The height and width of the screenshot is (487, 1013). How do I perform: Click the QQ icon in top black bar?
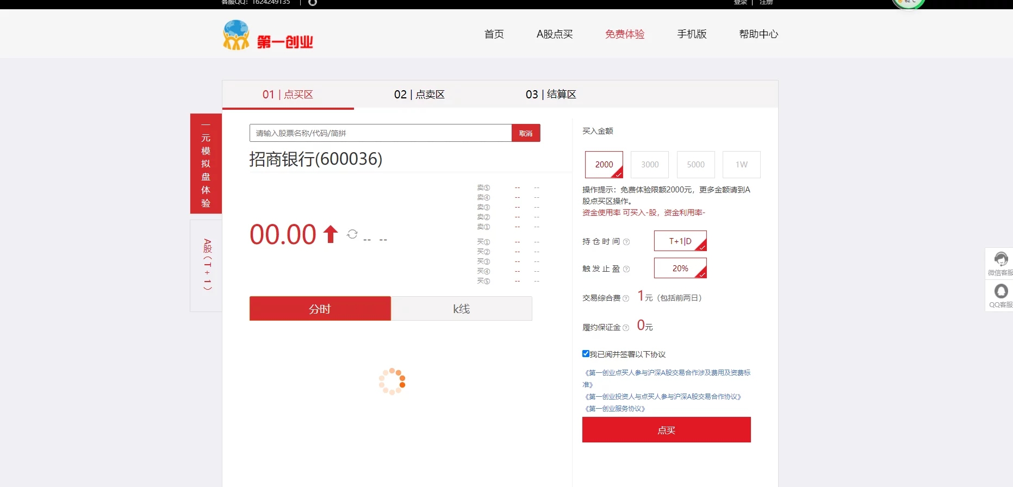point(313,3)
